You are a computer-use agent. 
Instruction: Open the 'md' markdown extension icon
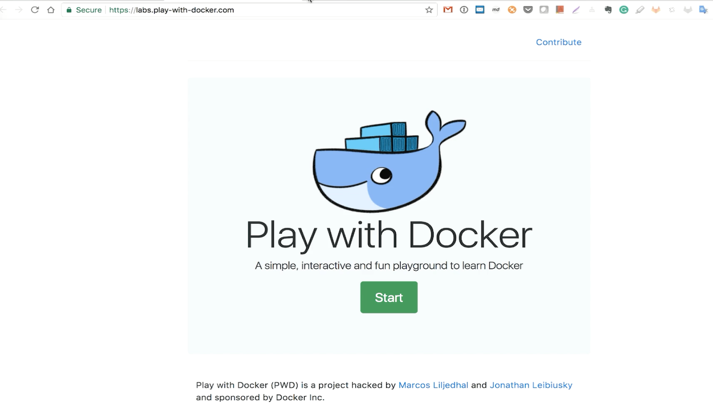click(496, 10)
